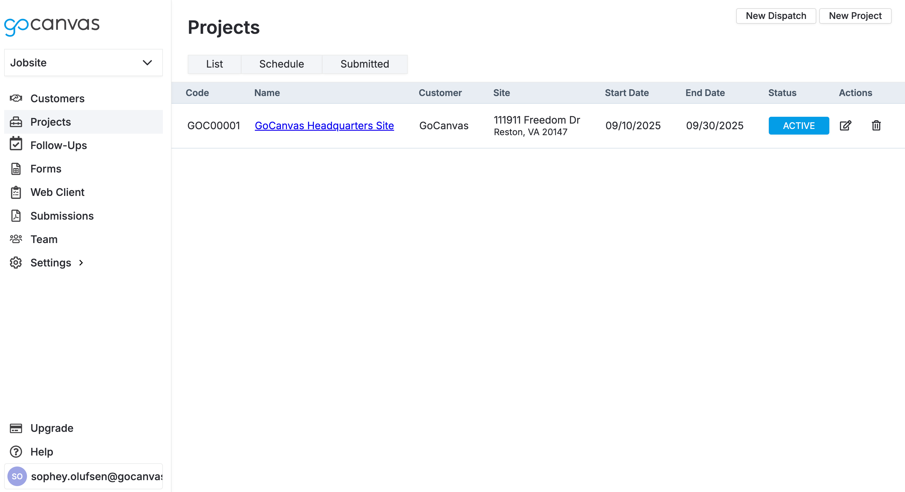The width and height of the screenshot is (905, 492).
Task: Click the Customers handshake icon
Action: pos(16,98)
